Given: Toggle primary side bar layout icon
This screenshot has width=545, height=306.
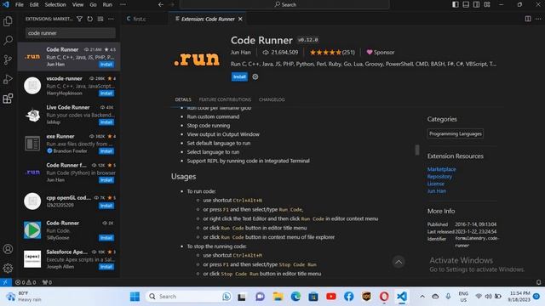Looking at the screenshot, I should coord(456,4).
